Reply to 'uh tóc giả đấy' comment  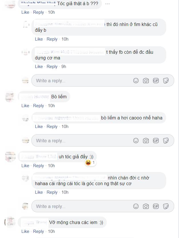39,166
